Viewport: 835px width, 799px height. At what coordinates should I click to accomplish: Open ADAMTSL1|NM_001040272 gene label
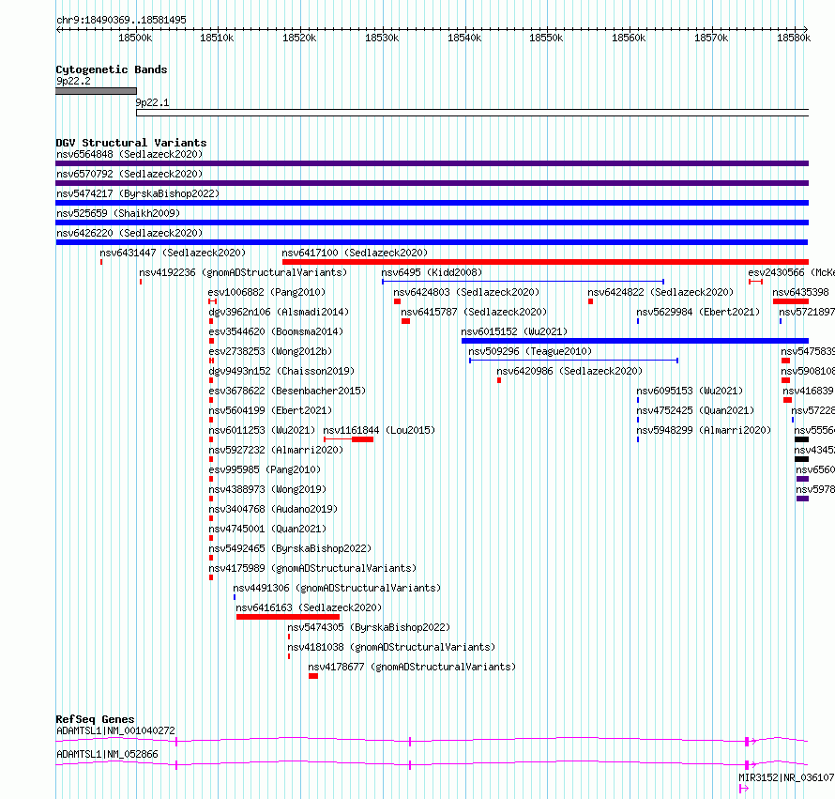[x=115, y=730]
